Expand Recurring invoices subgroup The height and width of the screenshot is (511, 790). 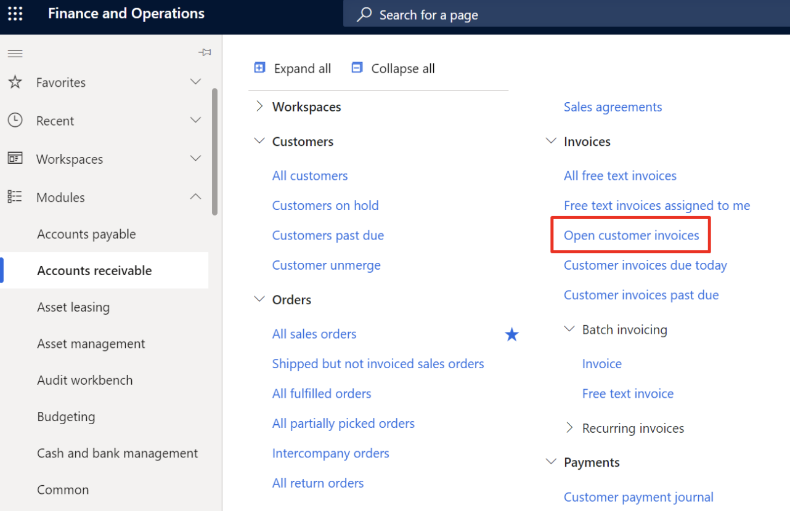pyautogui.click(x=569, y=428)
